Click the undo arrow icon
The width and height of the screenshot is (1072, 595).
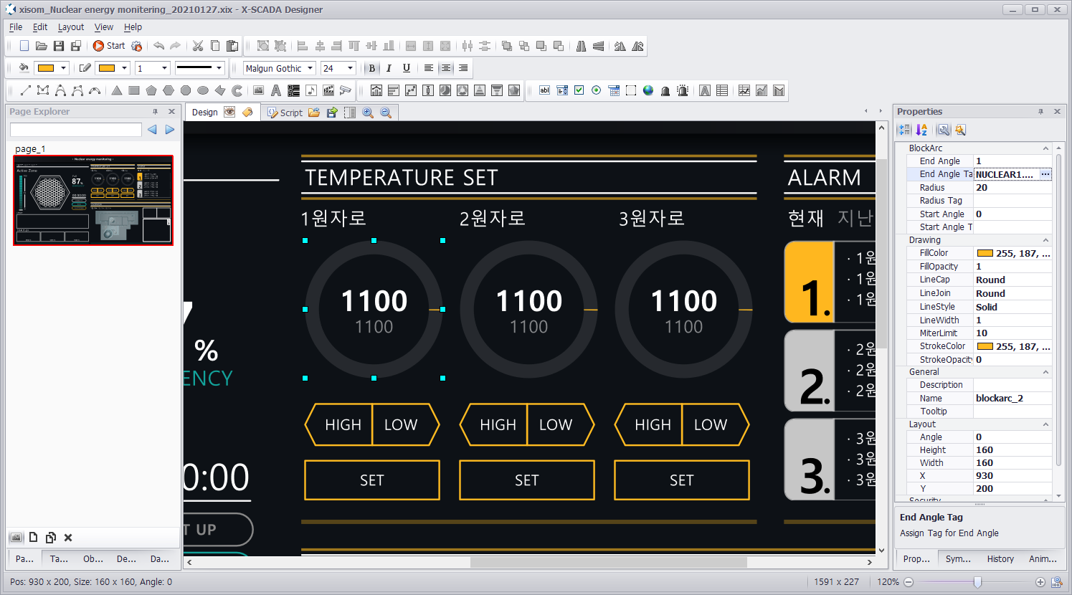pyautogui.click(x=158, y=46)
